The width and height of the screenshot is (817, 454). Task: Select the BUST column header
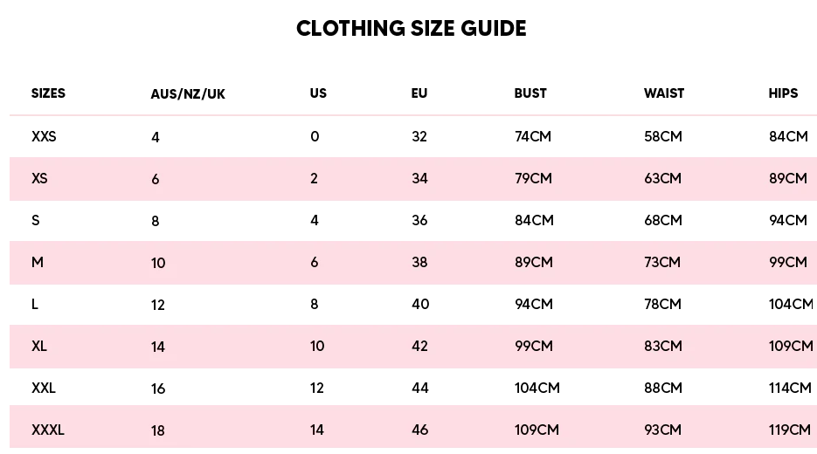tap(530, 93)
